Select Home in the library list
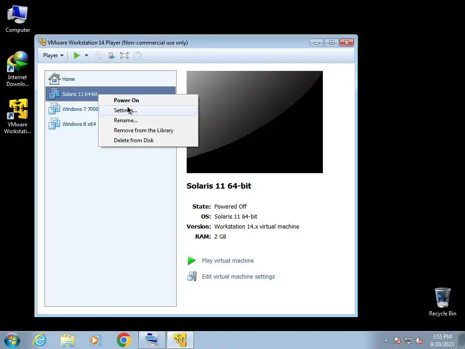 tap(110, 79)
